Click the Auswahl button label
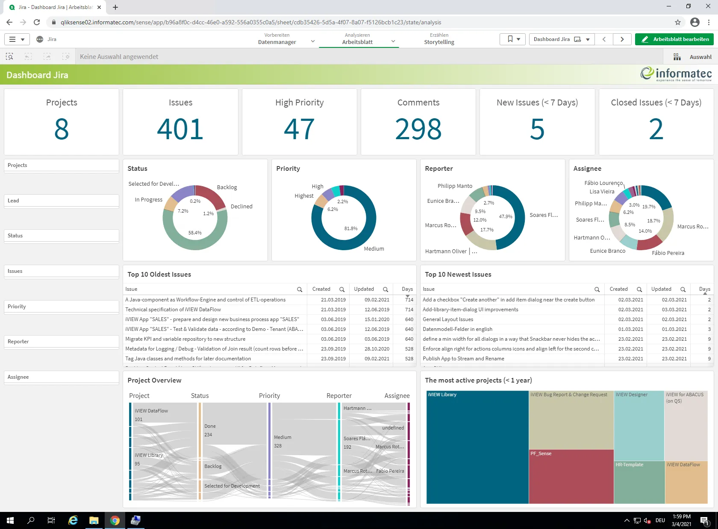This screenshot has height=529, width=718. pos(700,57)
